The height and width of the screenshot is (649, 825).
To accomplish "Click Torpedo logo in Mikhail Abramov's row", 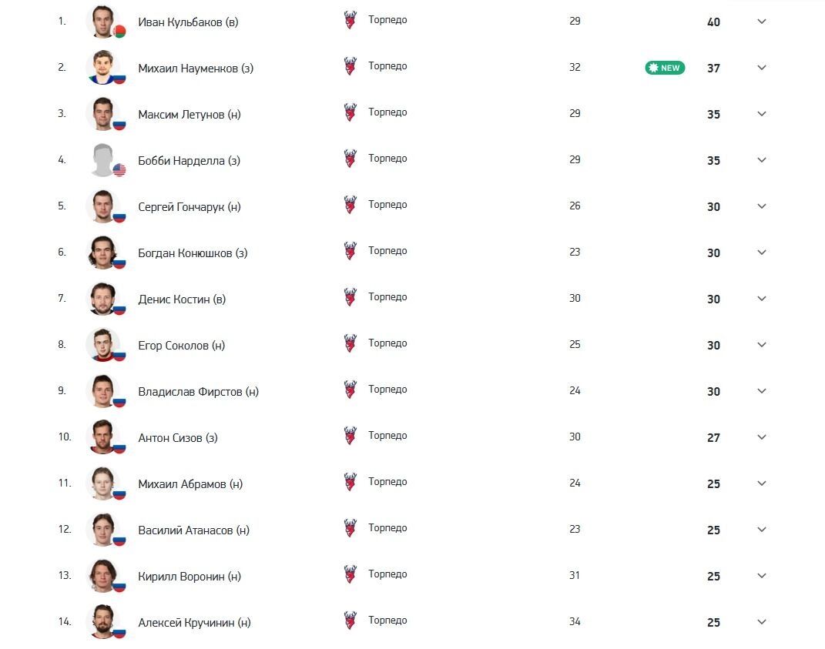I will coord(350,483).
